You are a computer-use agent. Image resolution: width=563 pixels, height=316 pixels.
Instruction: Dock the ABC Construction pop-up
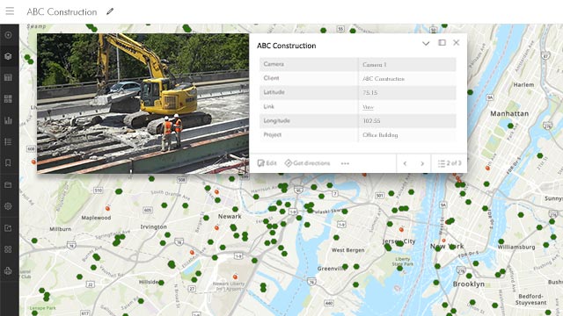tap(442, 43)
